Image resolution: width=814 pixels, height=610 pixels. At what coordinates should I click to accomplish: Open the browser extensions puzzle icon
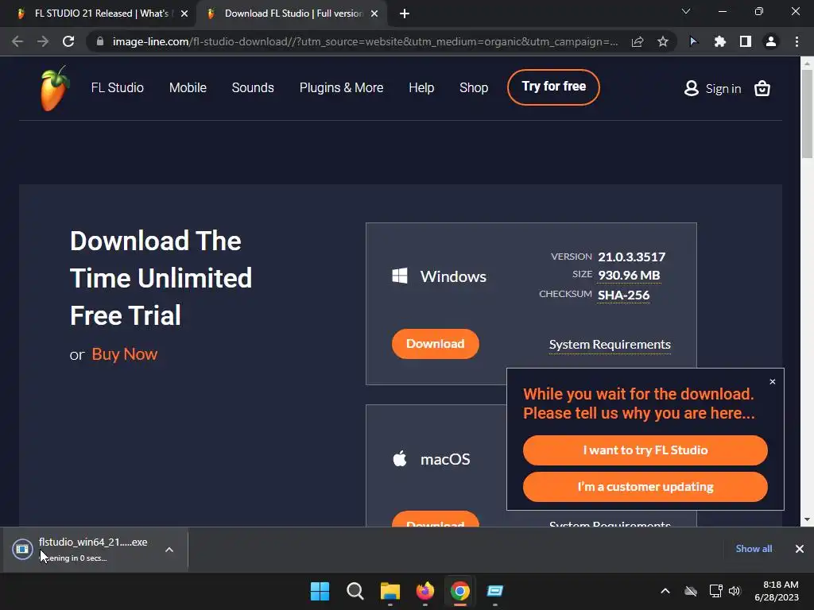pos(719,41)
